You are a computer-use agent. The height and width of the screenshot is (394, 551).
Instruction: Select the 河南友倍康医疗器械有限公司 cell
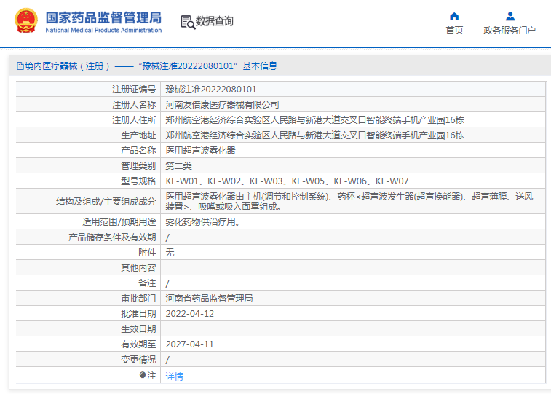click(x=223, y=105)
